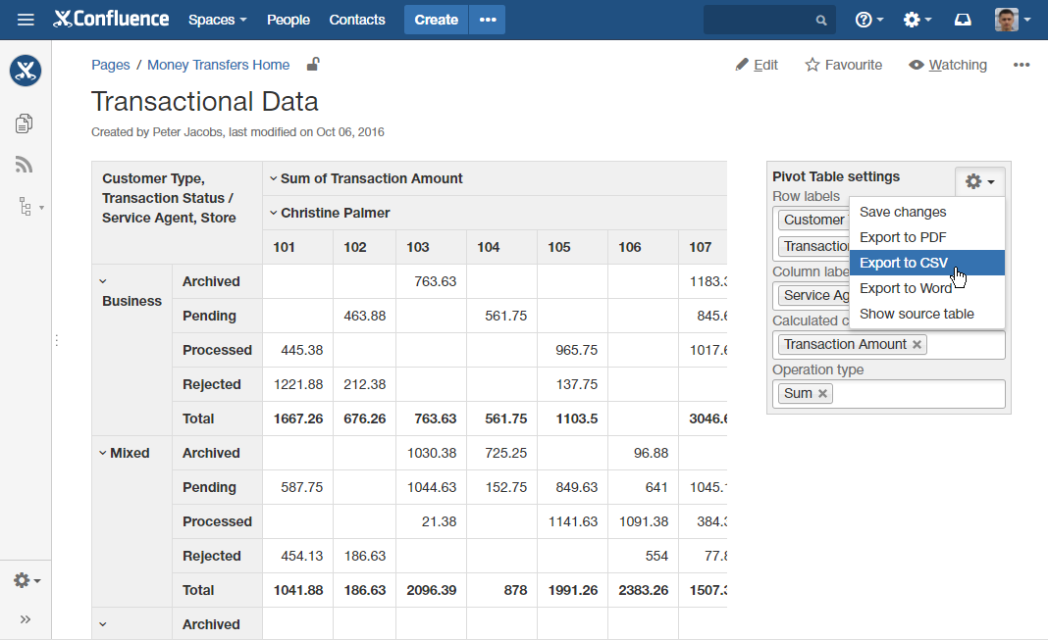1048x640 pixels.
Task: Collapse the Business row group
Action: click(104, 281)
